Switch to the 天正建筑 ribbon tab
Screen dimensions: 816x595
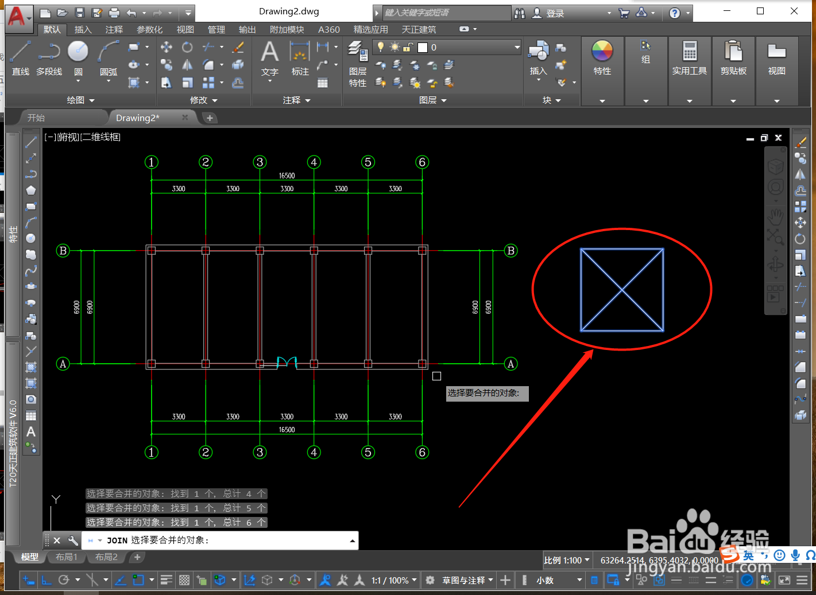419,29
